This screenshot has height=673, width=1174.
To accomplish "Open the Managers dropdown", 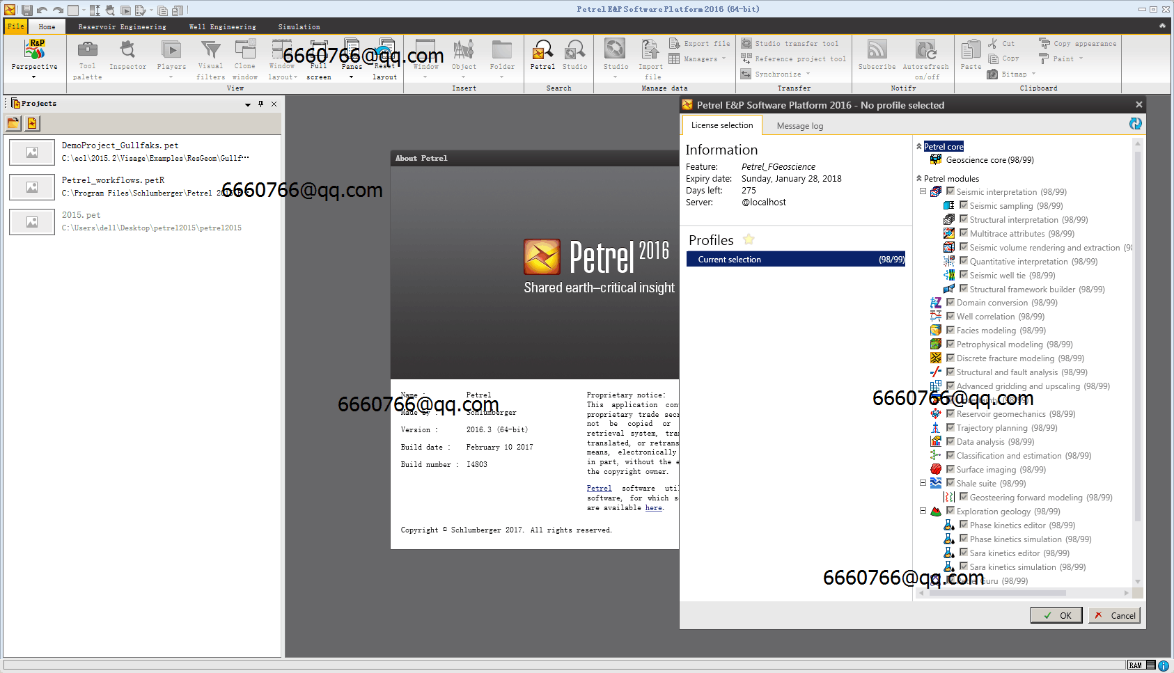I will point(697,58).
